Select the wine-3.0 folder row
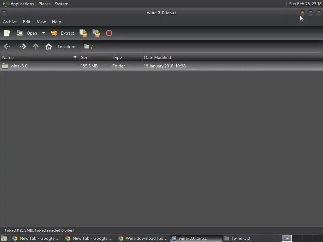 point(161,66)
